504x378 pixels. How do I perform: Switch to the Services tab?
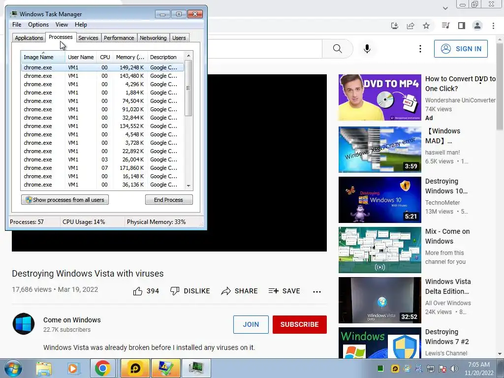point(88,38)
